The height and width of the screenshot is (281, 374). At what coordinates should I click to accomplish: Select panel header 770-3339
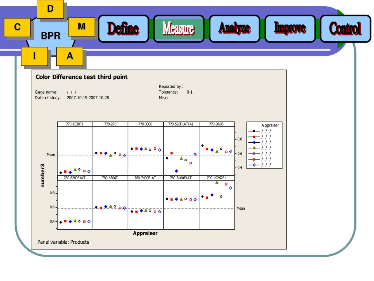click(145, 124)
